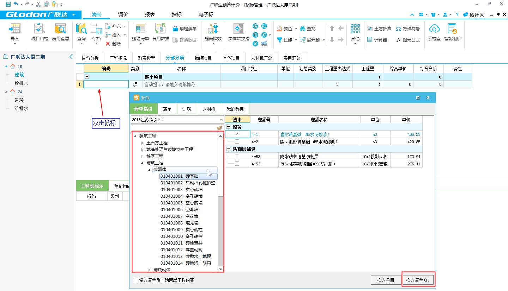Click the 插入清单(I) button
The image size is (508, 291).
418,280
